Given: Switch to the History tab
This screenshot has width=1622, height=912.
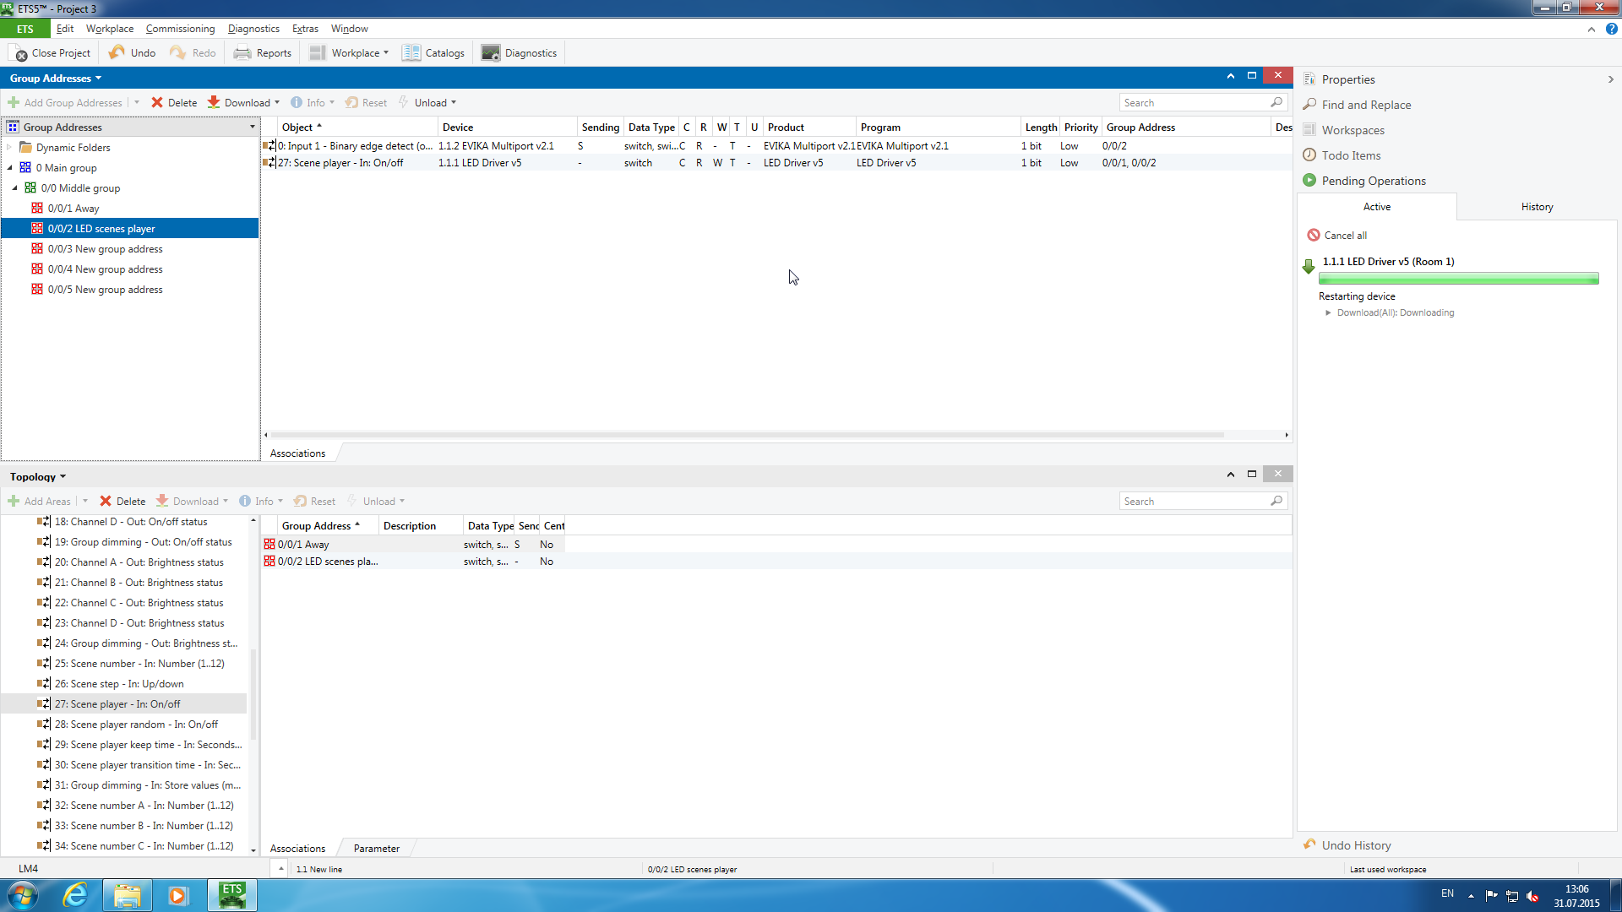Looking at the screenshot, I should click(1537, 207).
